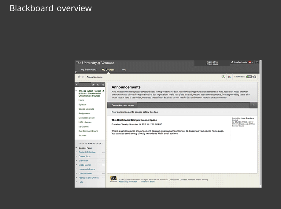Open Content Collection arrow shortcut

pos(103,152)
